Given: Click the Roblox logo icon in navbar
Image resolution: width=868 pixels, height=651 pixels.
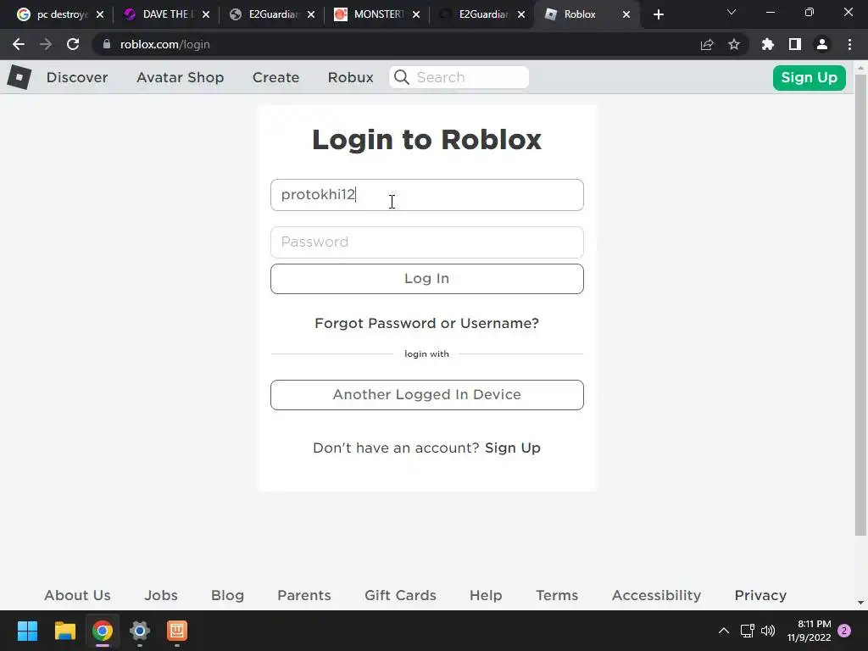Looking at the screenshot, I should click(19, 77).
